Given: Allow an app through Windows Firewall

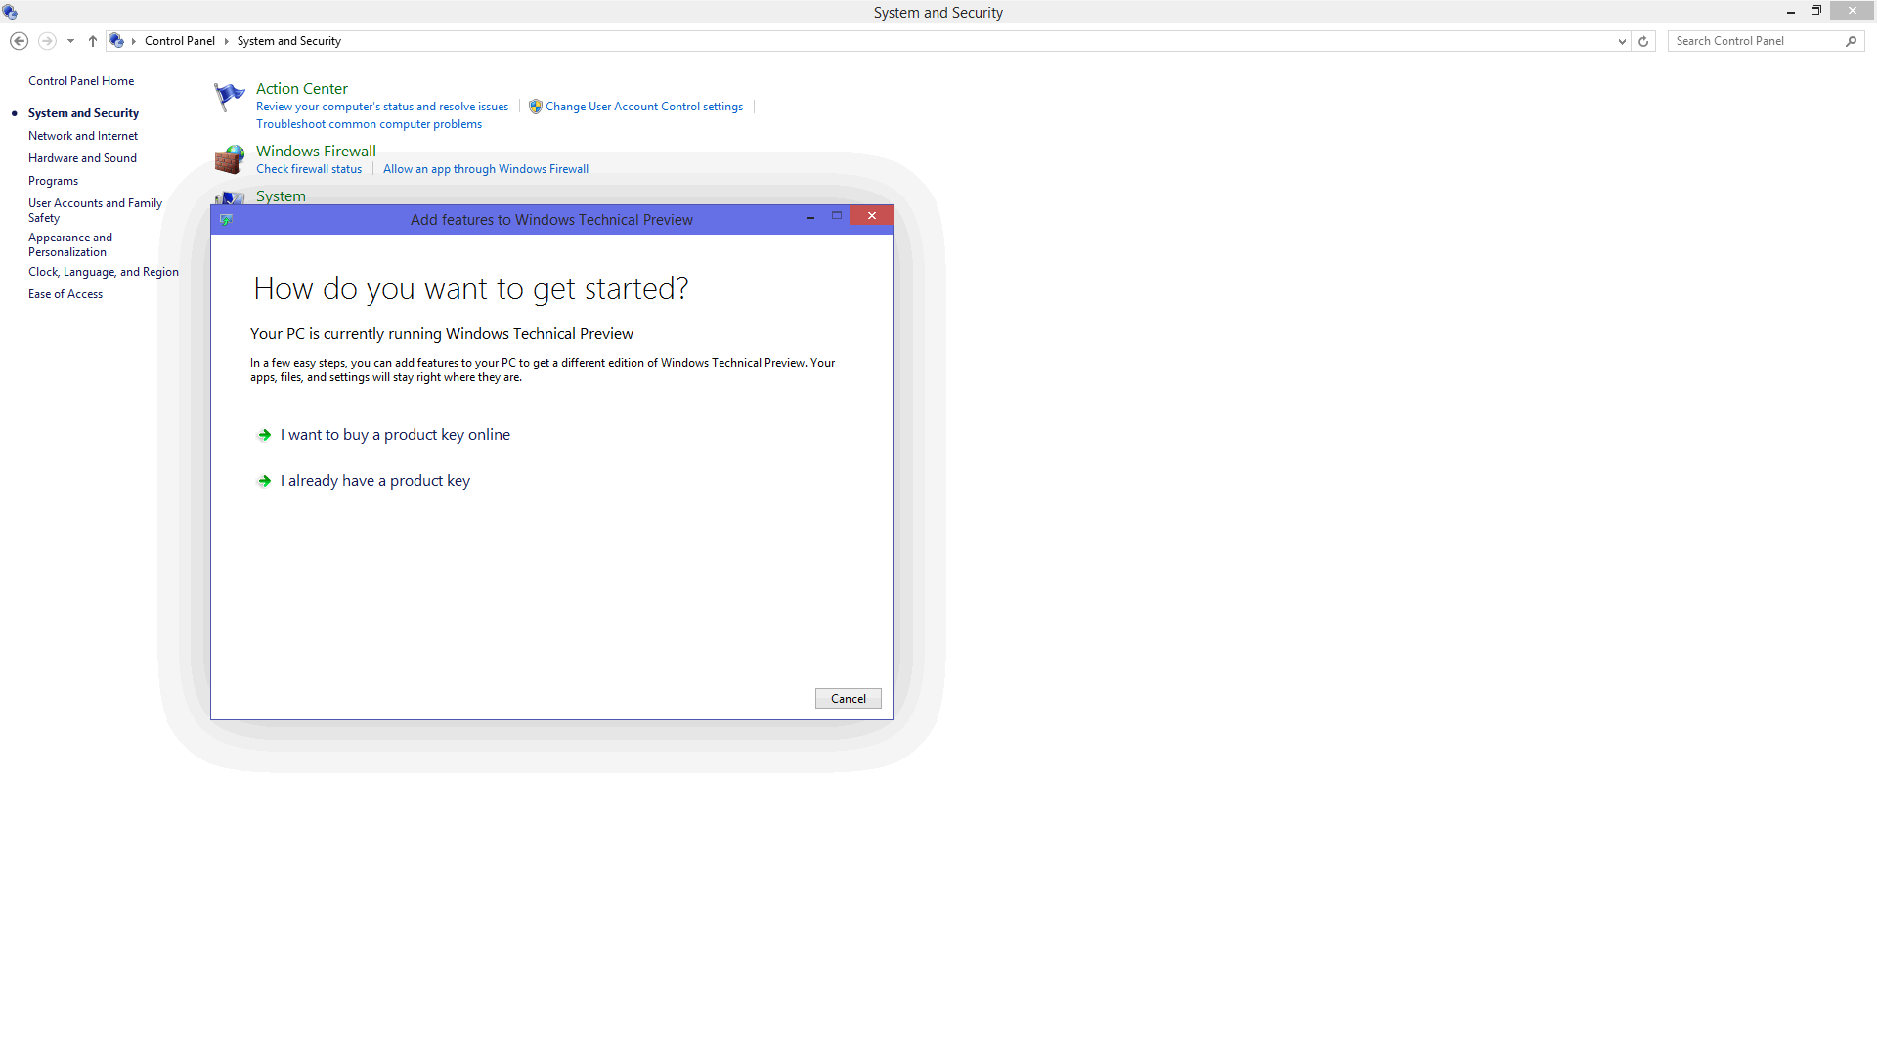Looking at the screenshot, I should tap(486, 169).
